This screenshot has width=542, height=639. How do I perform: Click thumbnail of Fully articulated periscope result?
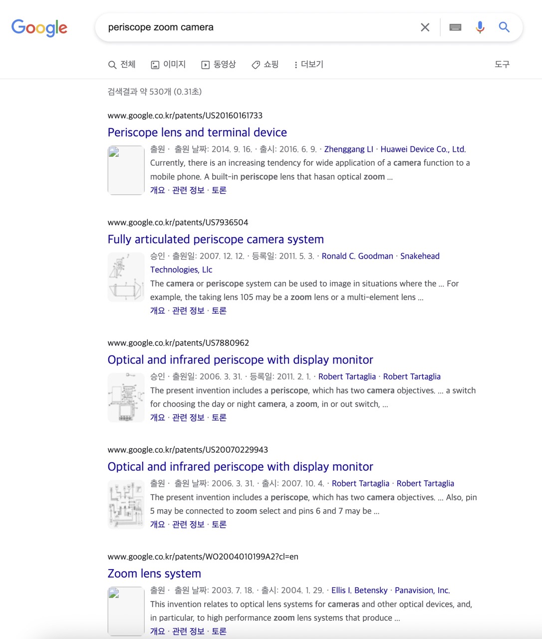(x=126, y=277)
